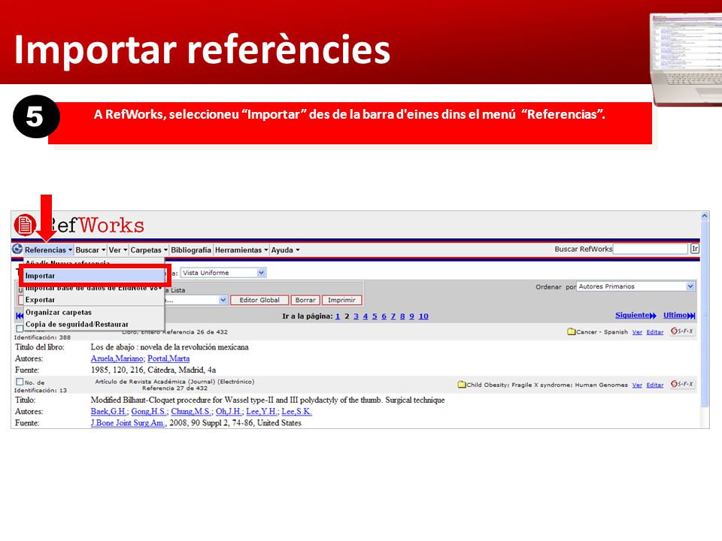This screenshot has width=722, height=541.
Task: Select Exportar from the menu
Action: pos(93,300)
